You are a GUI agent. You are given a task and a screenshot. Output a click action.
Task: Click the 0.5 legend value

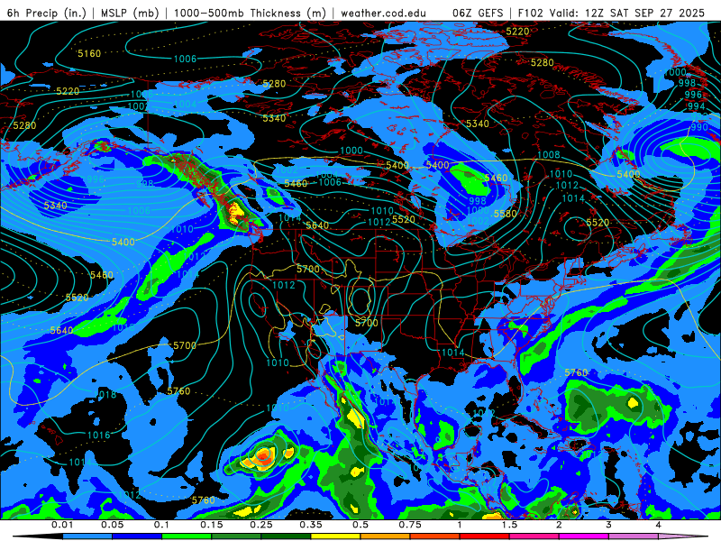360,525
